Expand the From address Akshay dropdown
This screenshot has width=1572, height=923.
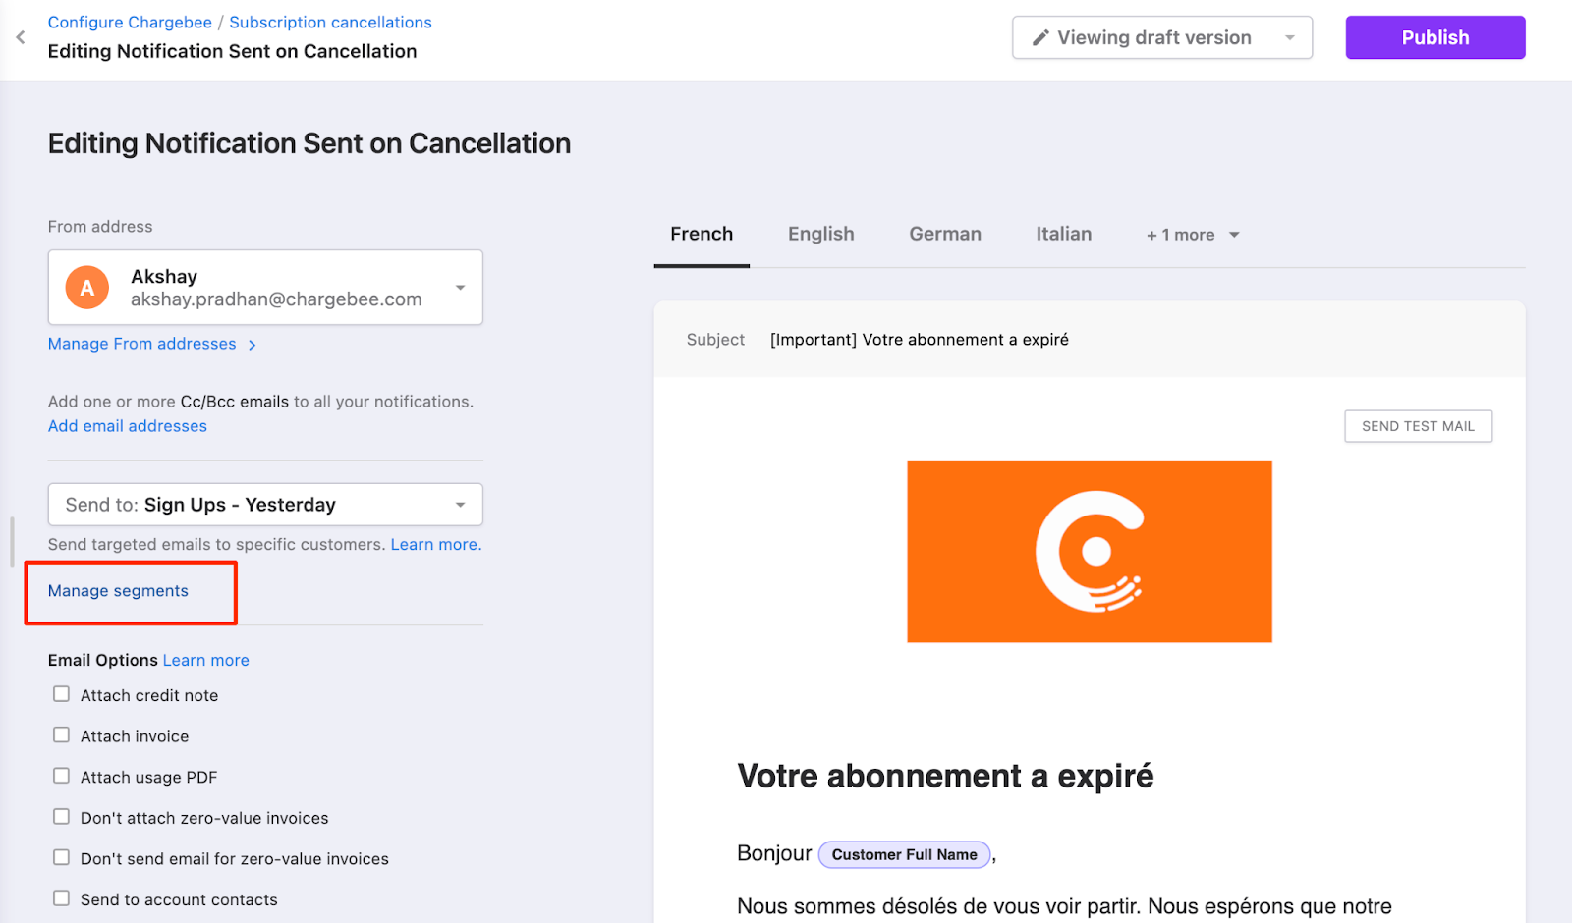pyautogui.click(x=265, y=288)
